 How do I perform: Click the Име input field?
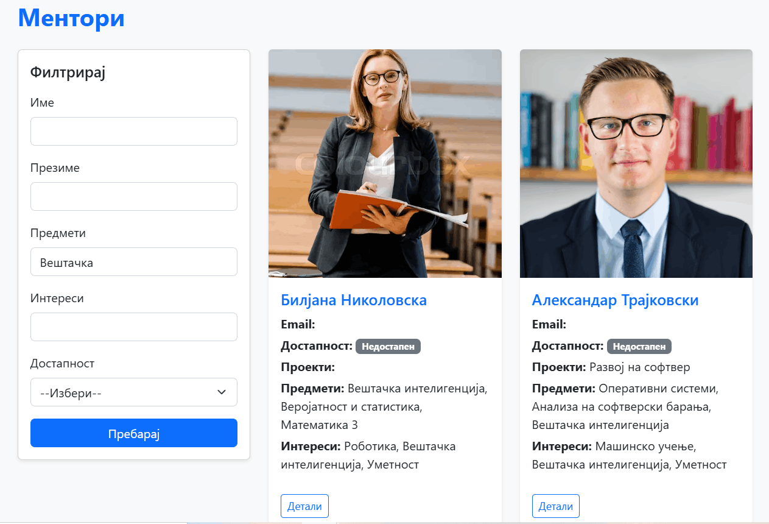[133, 131]
